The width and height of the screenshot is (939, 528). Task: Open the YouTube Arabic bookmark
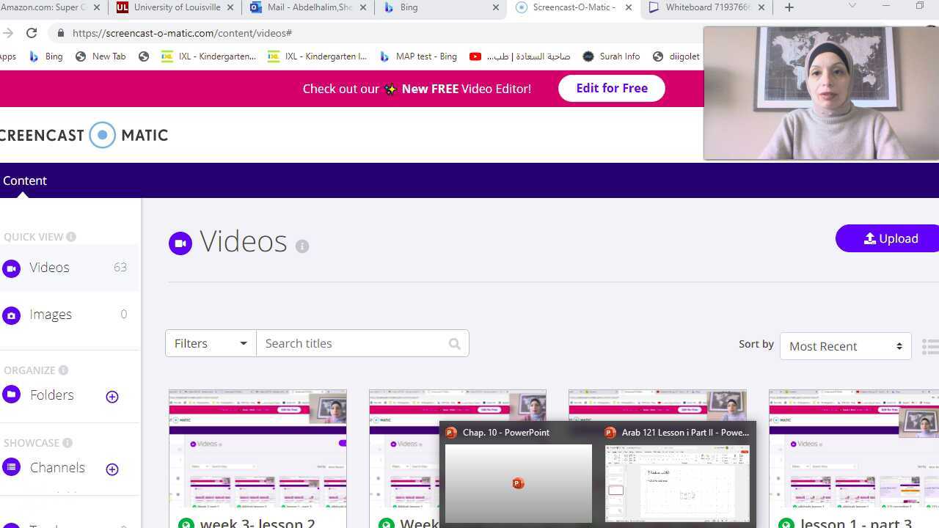[519, 56]
